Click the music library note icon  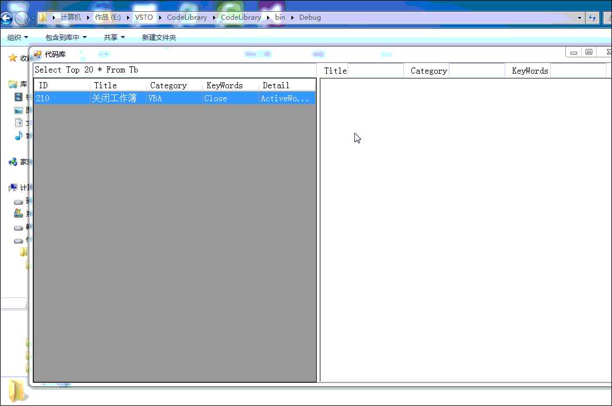pyautogui.click(x=19, y=136)
